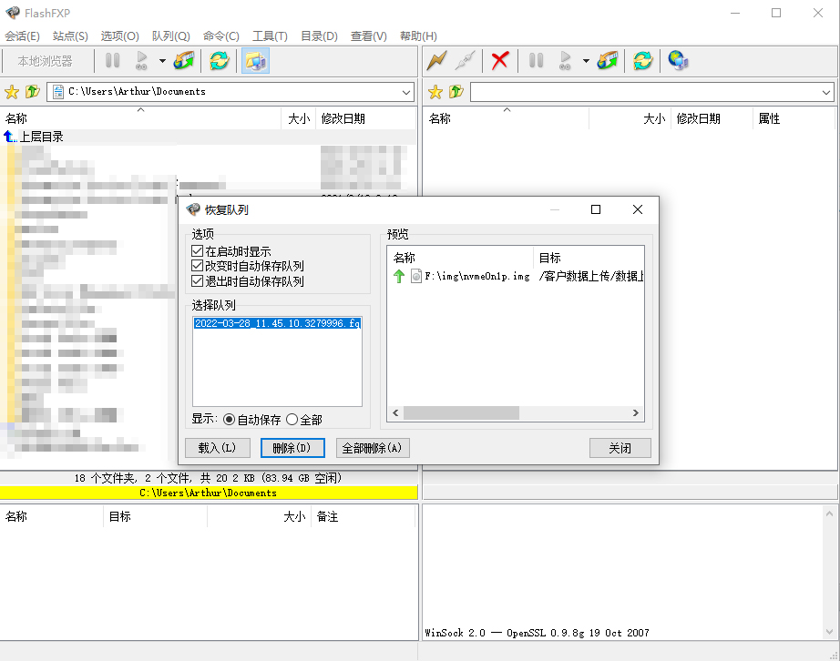Click the transfer queue play icon on left toolbar
Viewport: 840px width, 661px height.
click(141, 61)
